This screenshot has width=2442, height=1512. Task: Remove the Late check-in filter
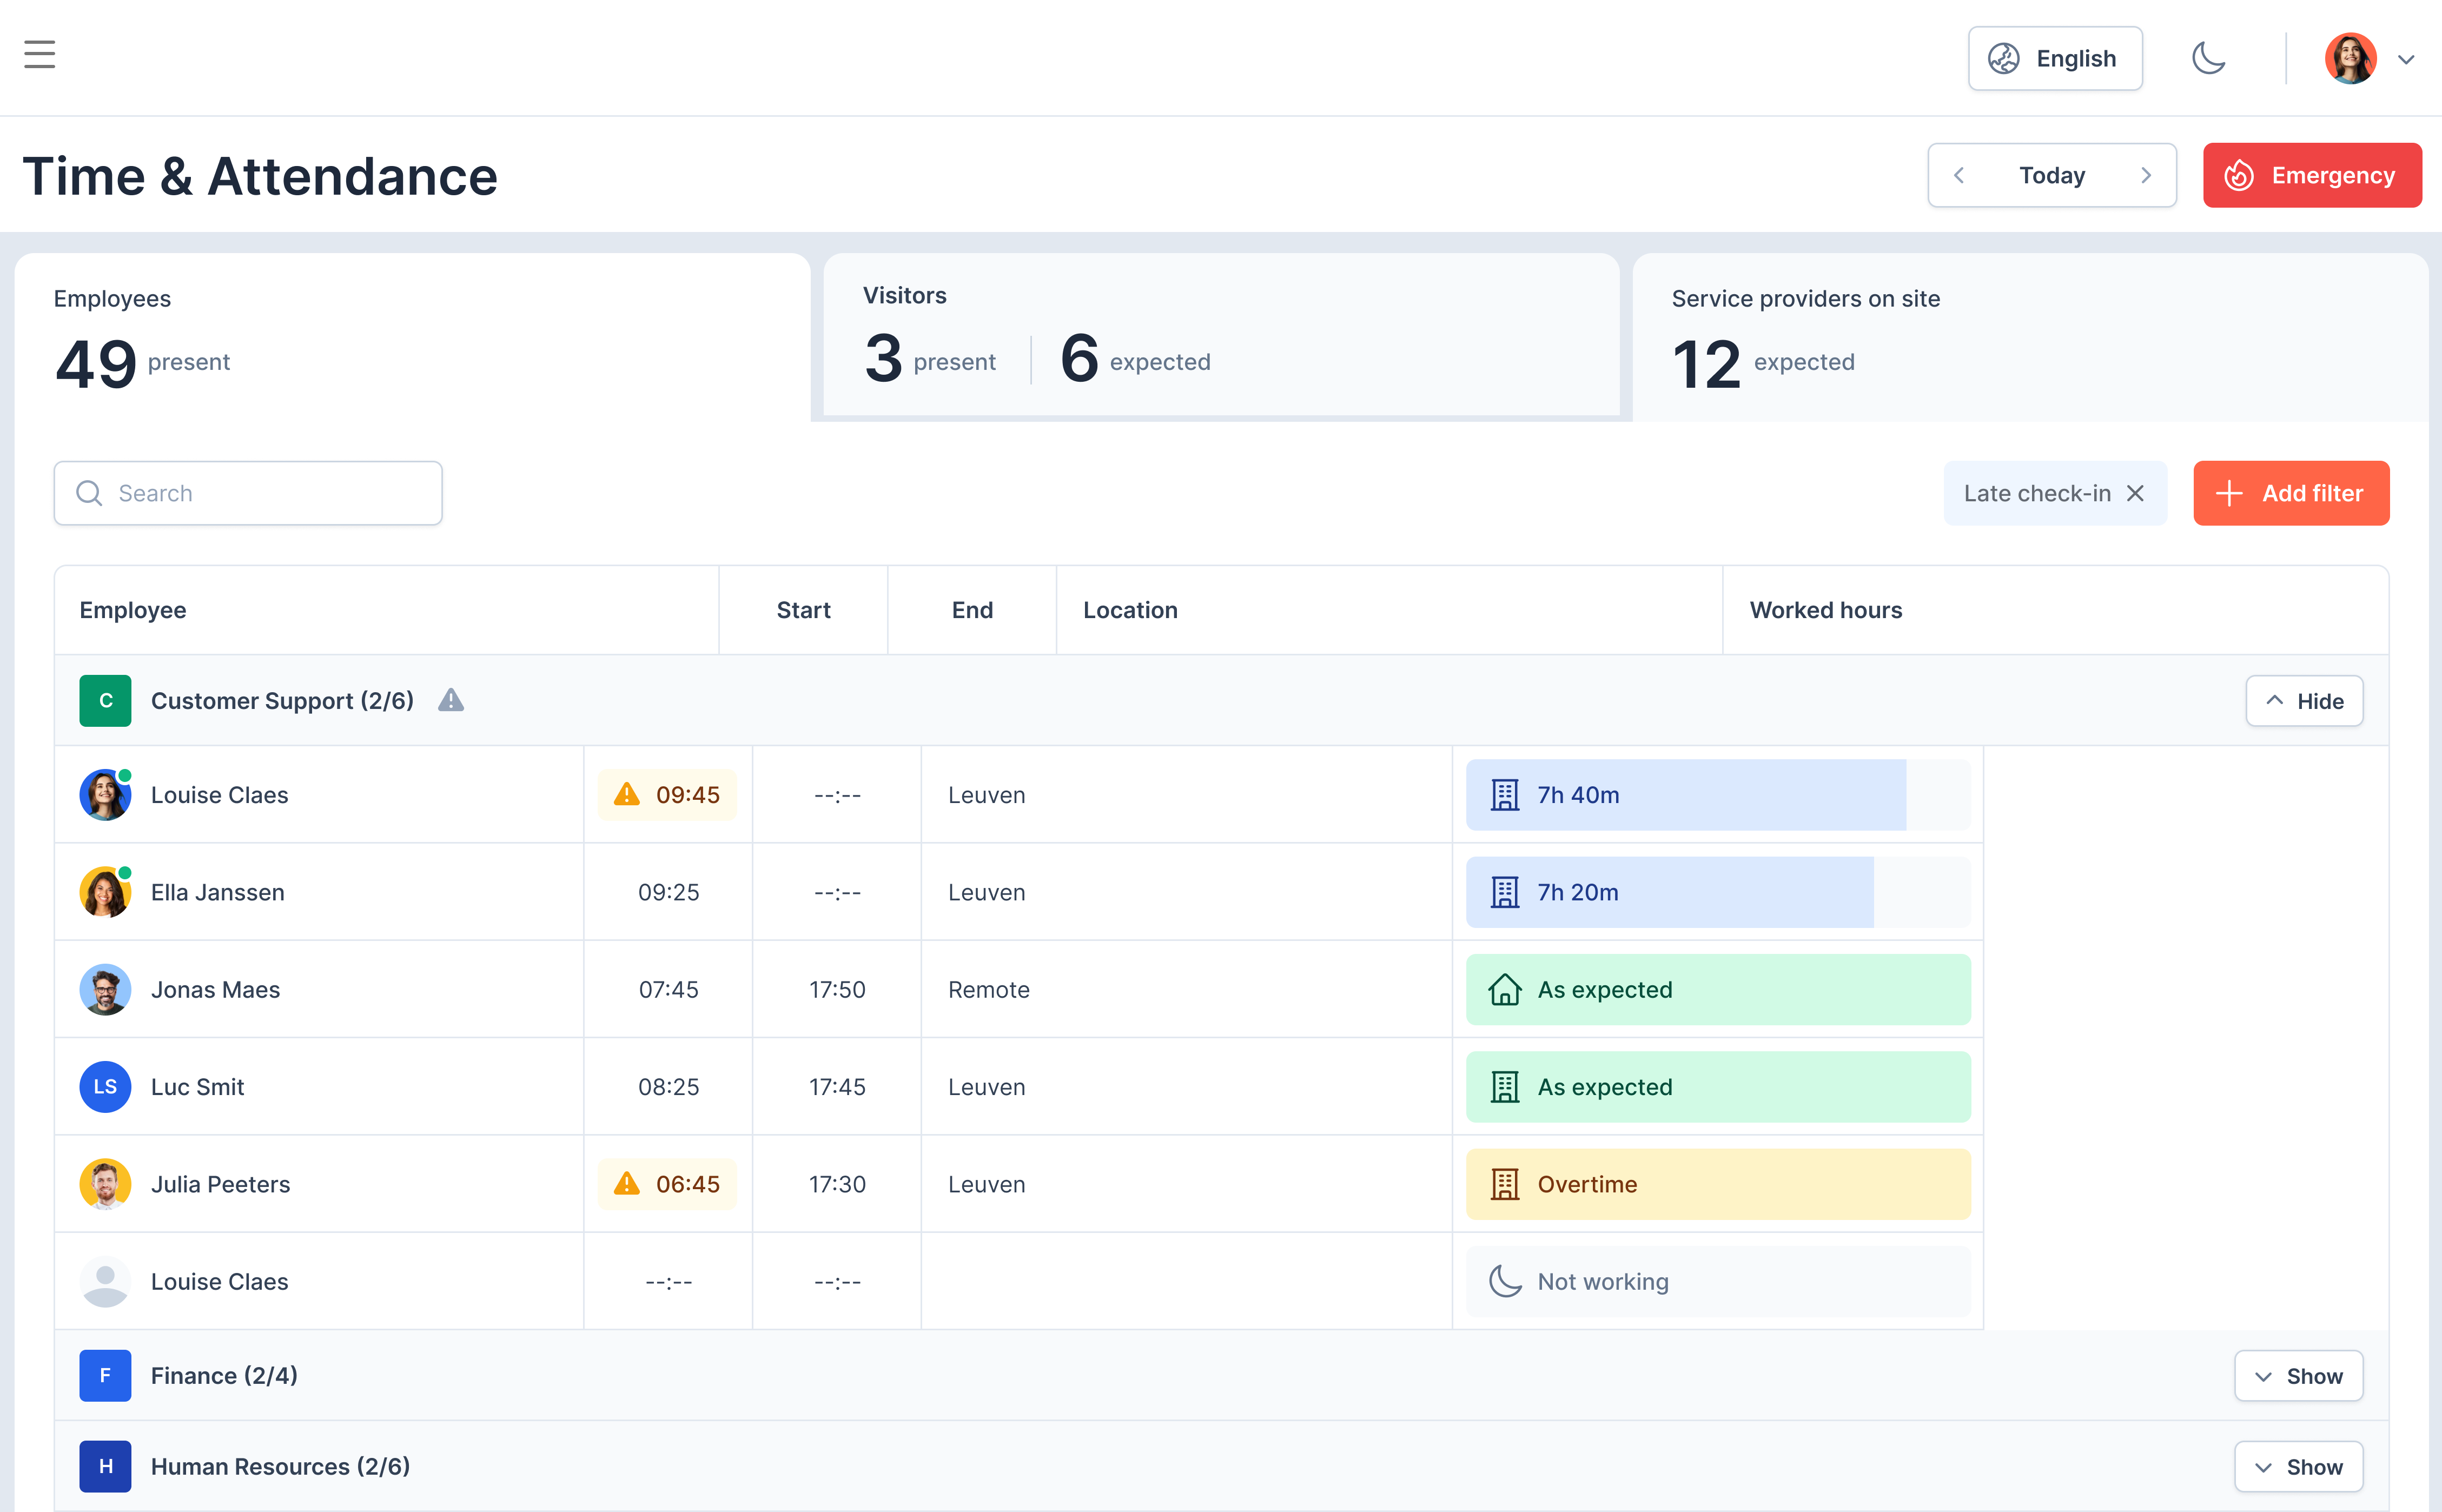tap(2135, 493)
